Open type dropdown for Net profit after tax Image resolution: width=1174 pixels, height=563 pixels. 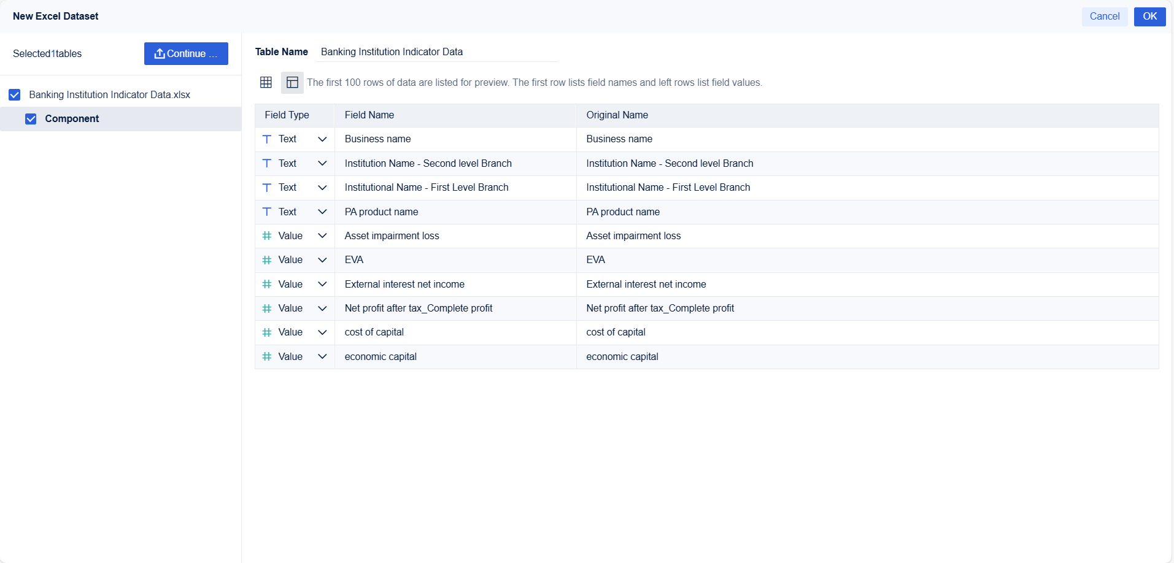322,308
